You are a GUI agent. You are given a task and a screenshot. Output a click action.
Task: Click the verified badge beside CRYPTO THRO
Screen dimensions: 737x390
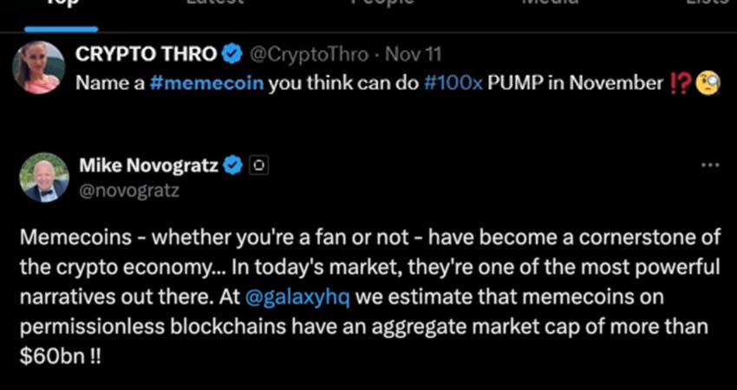click(232, 55)
